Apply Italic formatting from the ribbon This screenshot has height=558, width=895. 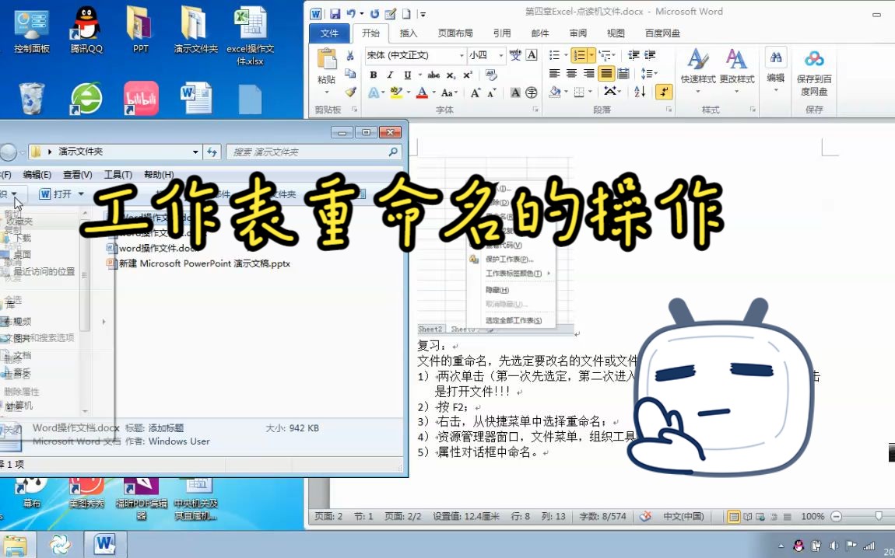point(390,75)
